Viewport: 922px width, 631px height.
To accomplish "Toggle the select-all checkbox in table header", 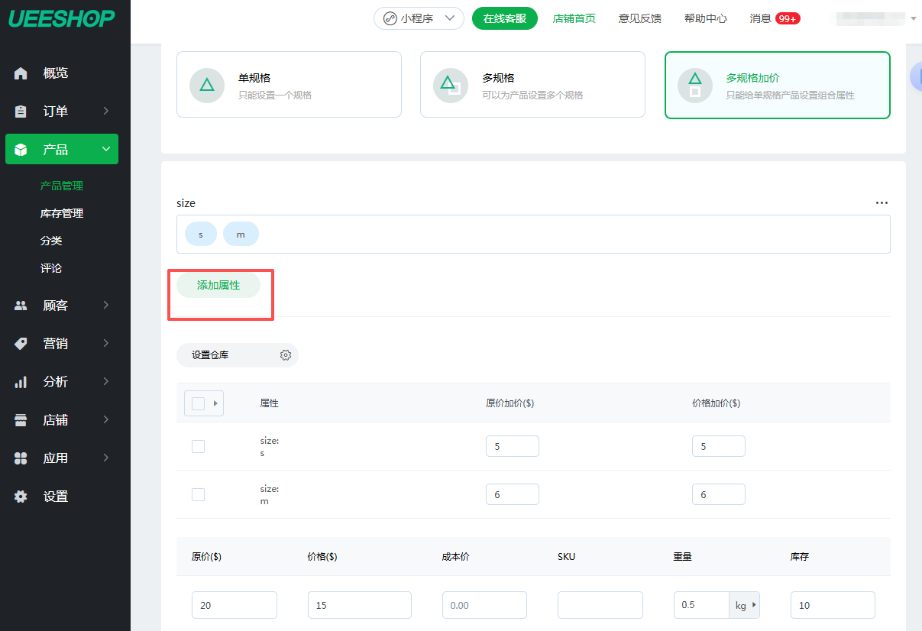I will [198, 403].
